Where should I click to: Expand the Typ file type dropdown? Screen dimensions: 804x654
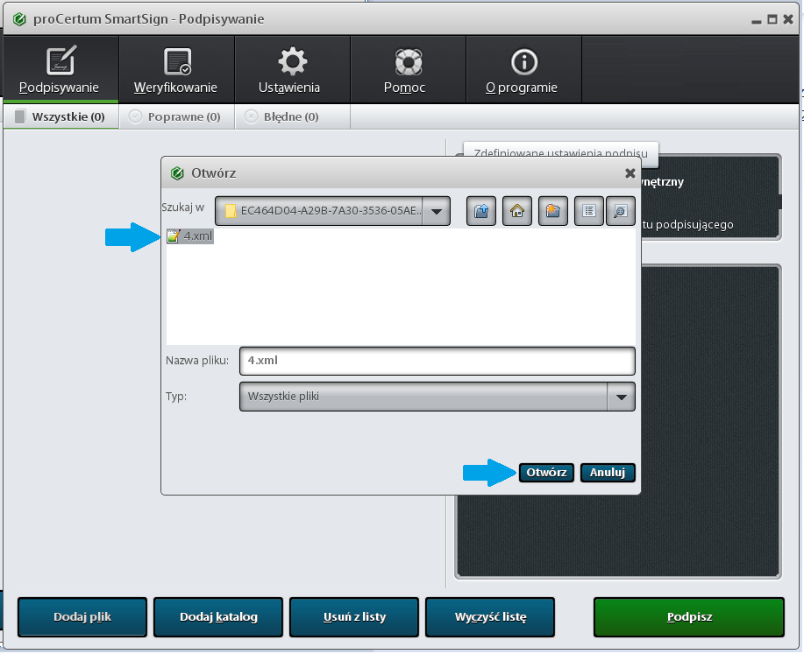621,397
